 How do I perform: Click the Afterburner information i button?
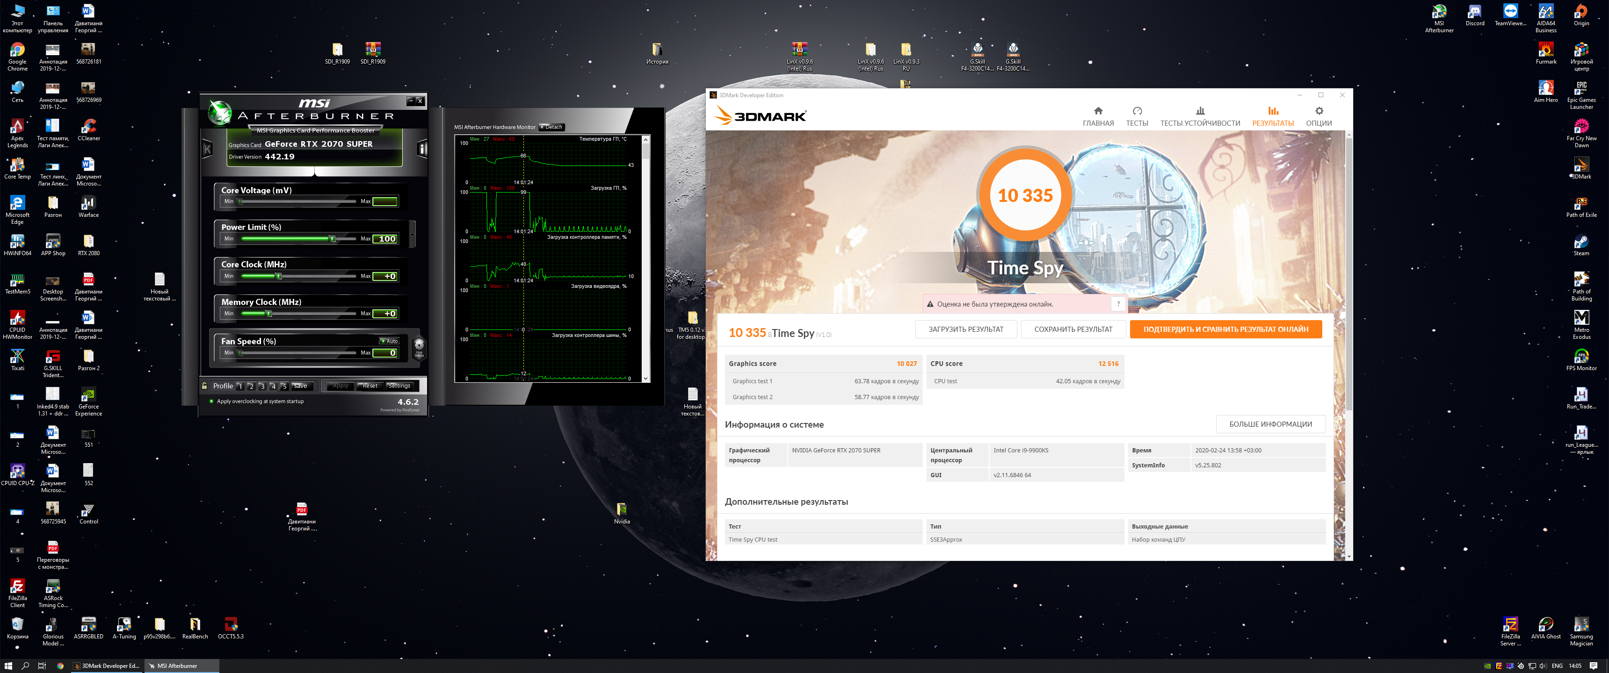pos(422,149)
